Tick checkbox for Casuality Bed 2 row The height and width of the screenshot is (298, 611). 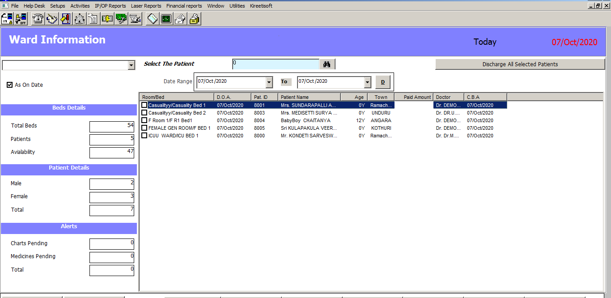coord(144,113)
